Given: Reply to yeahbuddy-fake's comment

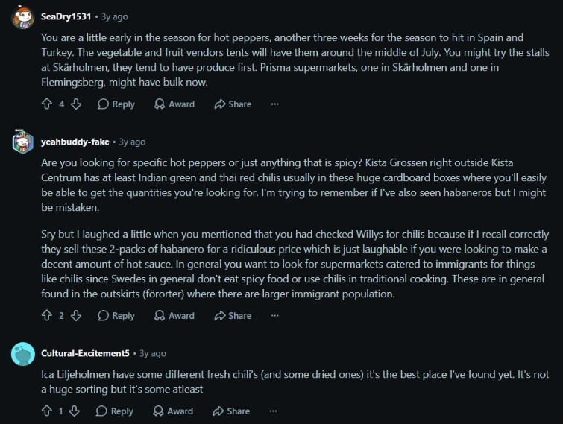Looking at the screenshot, I should [116, 316].
